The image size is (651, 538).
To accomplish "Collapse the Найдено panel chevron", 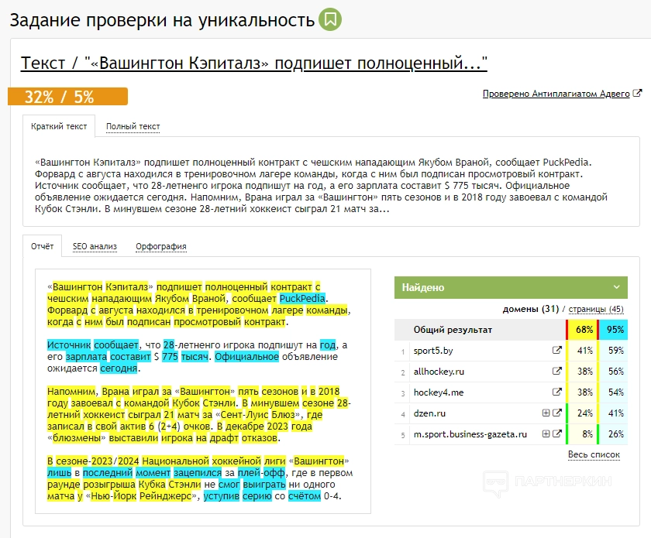I will coord(617,287).
